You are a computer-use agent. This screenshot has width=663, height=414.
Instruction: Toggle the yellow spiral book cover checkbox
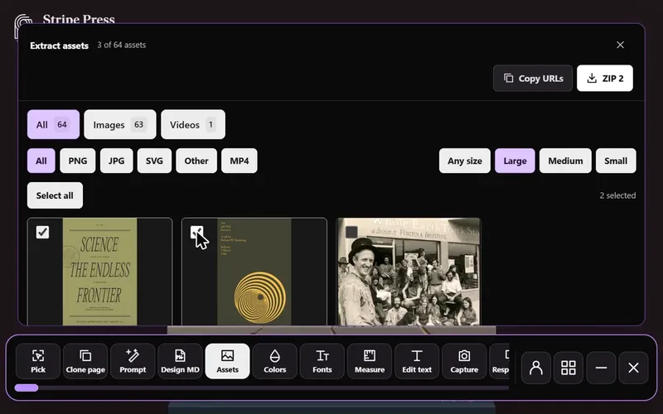pos(196,232)
